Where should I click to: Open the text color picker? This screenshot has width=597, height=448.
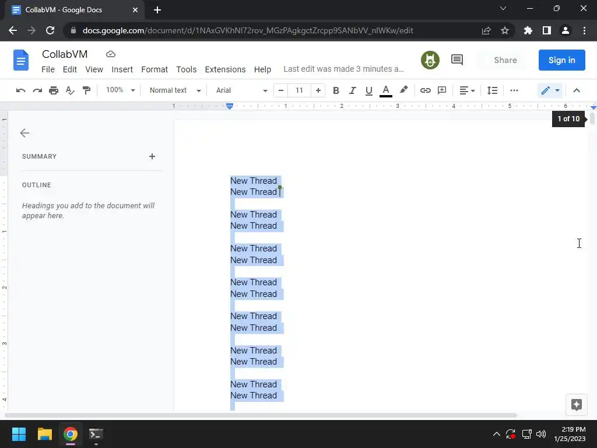coord(386,90)
